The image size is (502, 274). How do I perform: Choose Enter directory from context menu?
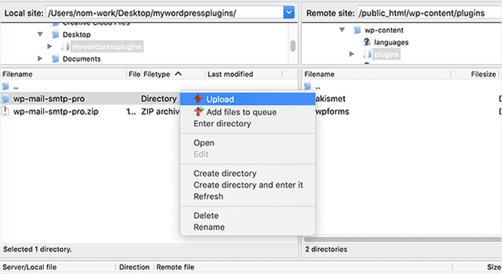click(x=222, y=124)
